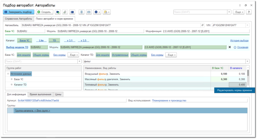257x139 pixels.
Task: Toggle Каталог TD Для модели filter
Action: [103, 55]
